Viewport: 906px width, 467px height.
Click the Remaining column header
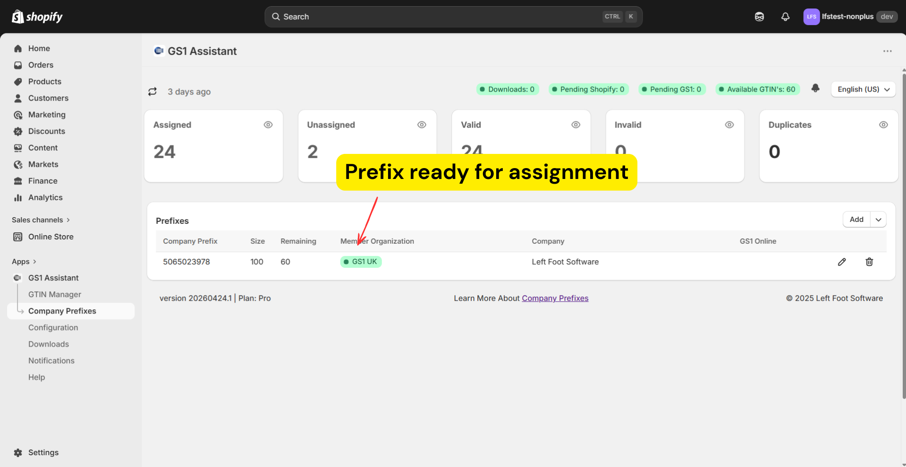click(298, 241)
